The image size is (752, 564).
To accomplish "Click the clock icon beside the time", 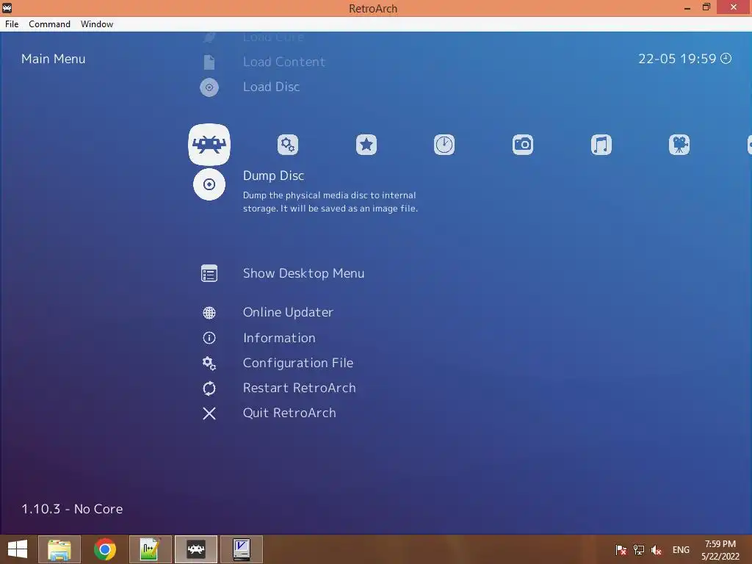I will pos(726,59).
